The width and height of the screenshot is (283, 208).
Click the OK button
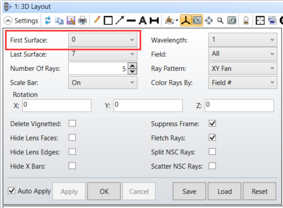[104, 191]
